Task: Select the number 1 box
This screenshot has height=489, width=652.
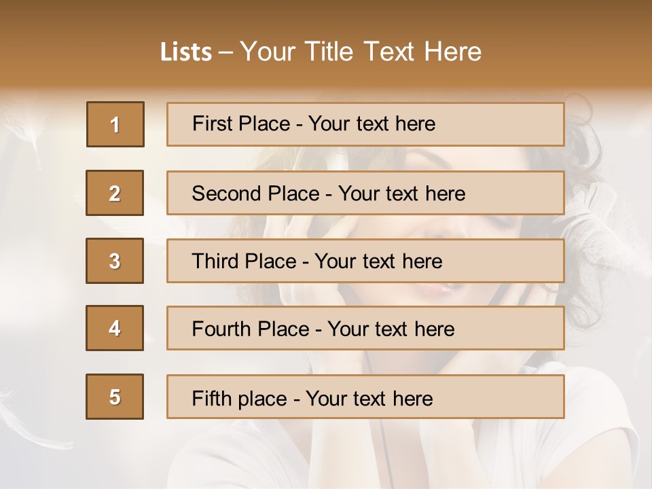Action: click(x=115, y=124)
